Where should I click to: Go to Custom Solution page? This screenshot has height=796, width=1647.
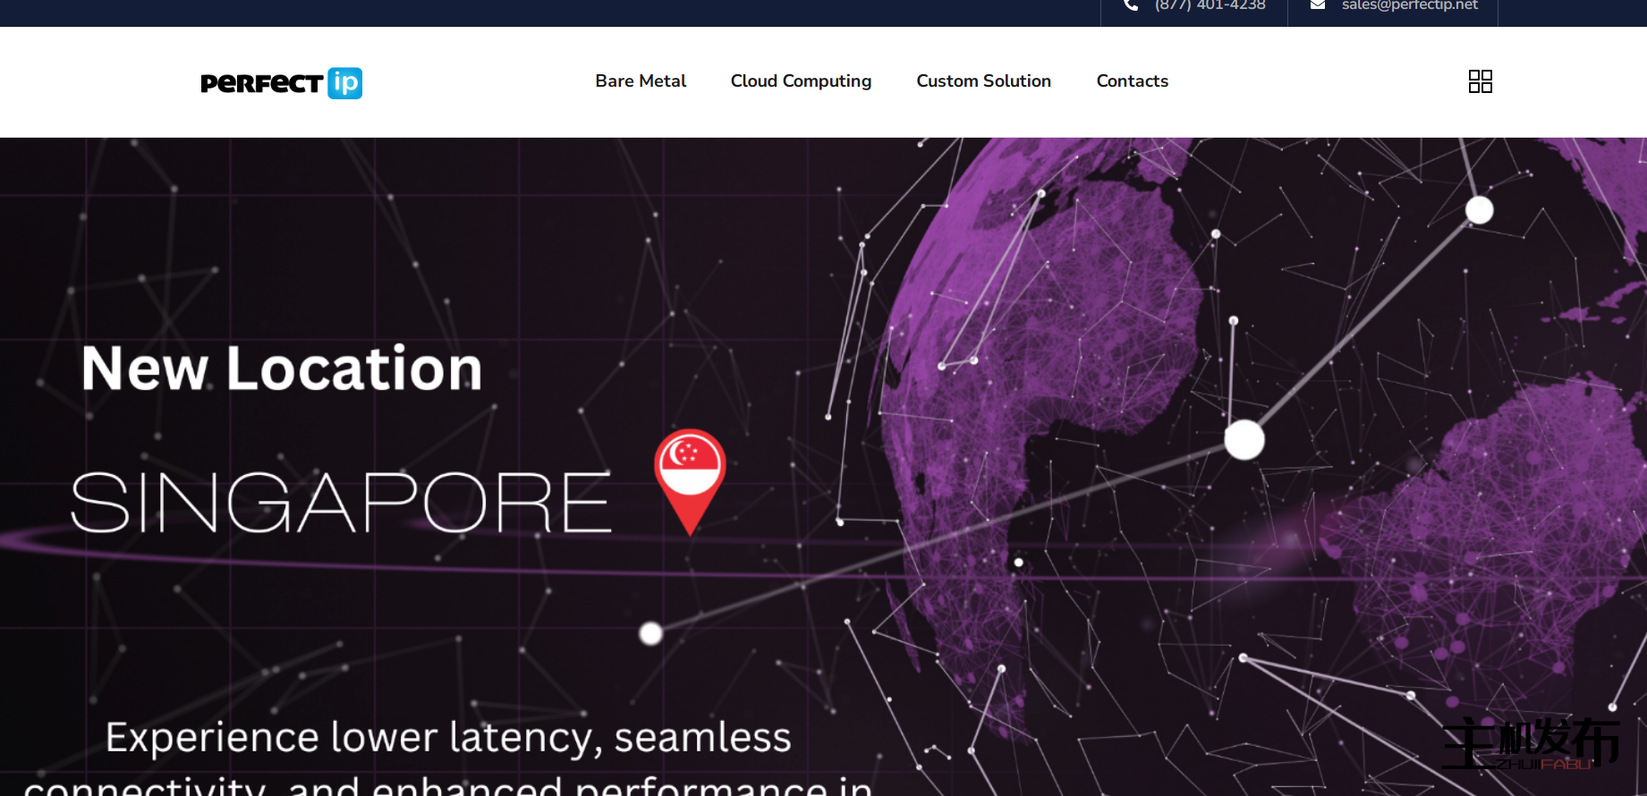click(x=983, y=81)
